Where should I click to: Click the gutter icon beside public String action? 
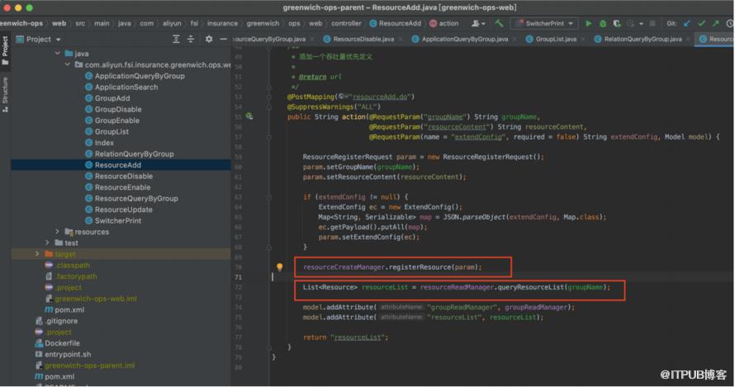[249, 116]
